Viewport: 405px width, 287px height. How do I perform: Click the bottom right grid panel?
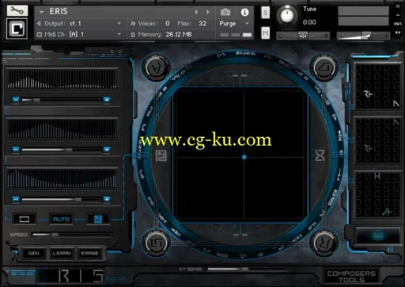point(377,194)
